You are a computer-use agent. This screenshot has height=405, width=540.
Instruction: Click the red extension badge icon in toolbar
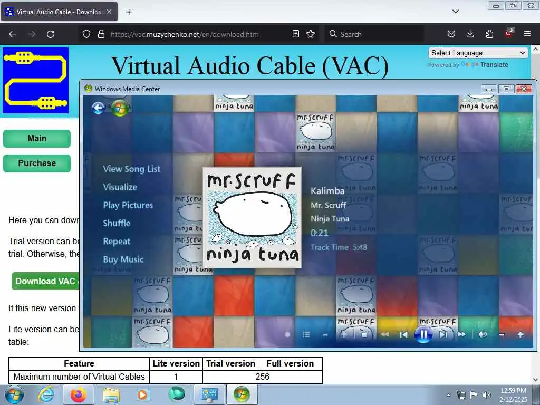[508, 33]
